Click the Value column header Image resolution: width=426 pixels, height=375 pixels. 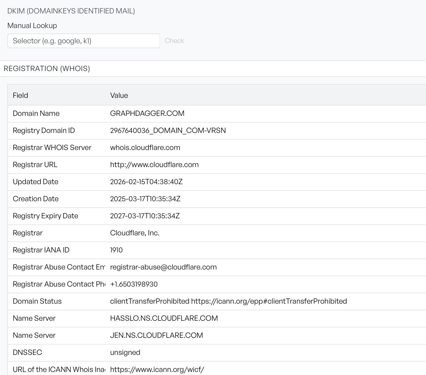pos(119,95)
